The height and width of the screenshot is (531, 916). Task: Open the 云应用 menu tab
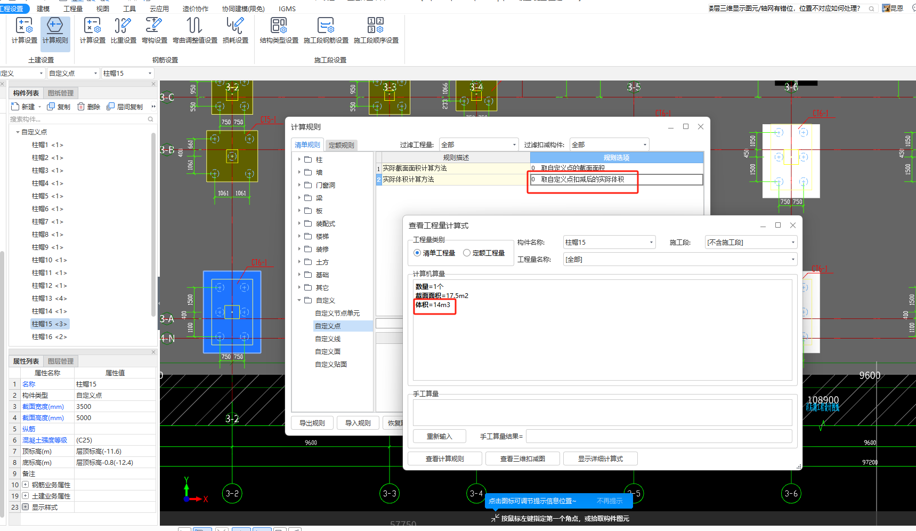click(159, 9)
